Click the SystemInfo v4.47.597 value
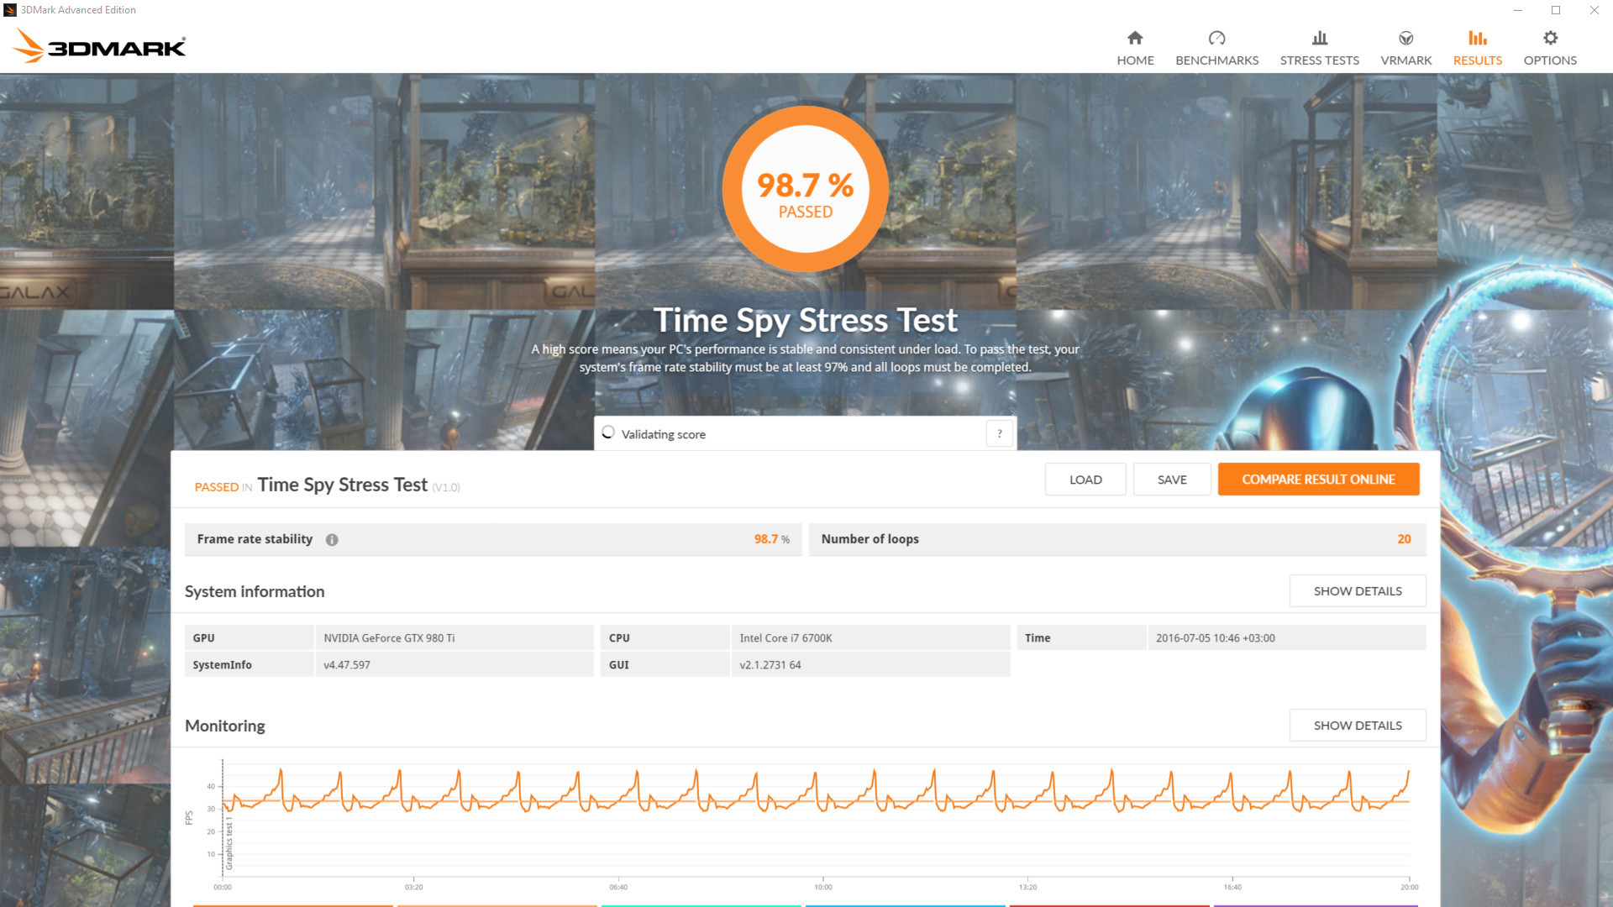 click(346, 665)
